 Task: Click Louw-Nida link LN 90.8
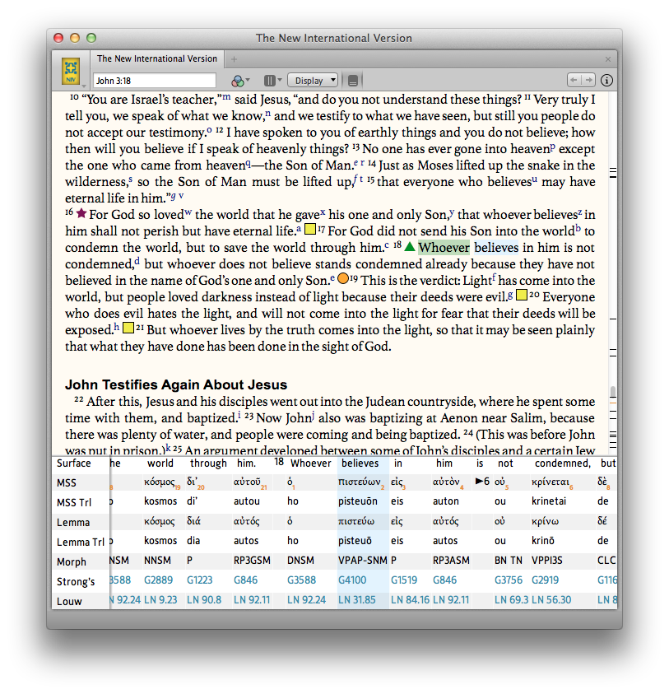click(204, 599)
